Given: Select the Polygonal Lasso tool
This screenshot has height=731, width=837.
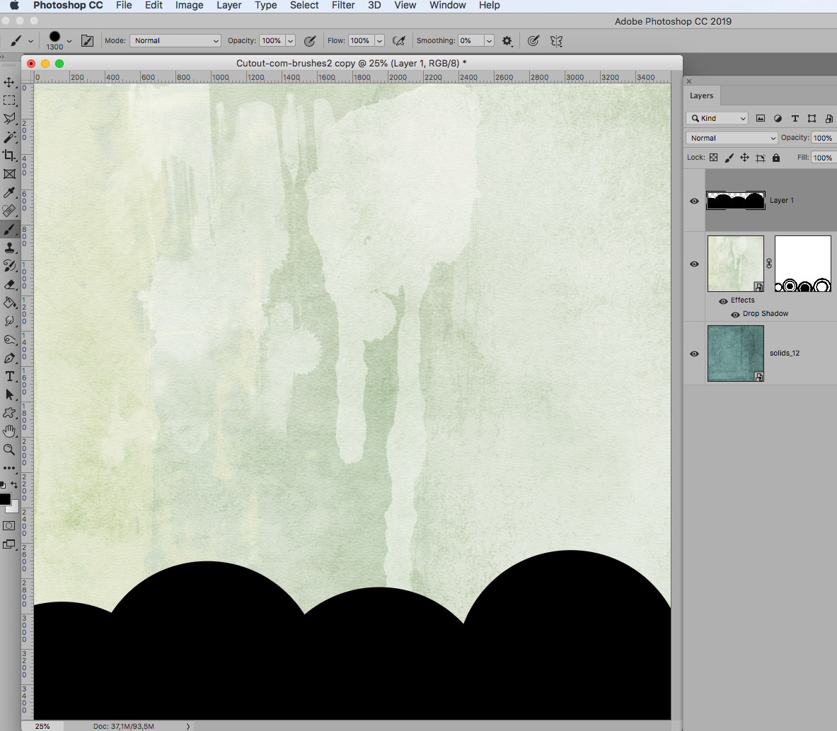Looking at the screenshot, I should click(x=9, y=118).
